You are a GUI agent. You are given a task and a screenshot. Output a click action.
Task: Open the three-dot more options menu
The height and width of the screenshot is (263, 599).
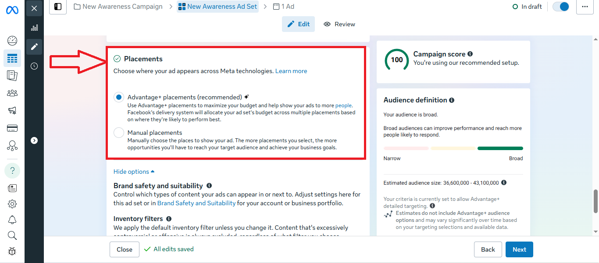click(585, 7)
